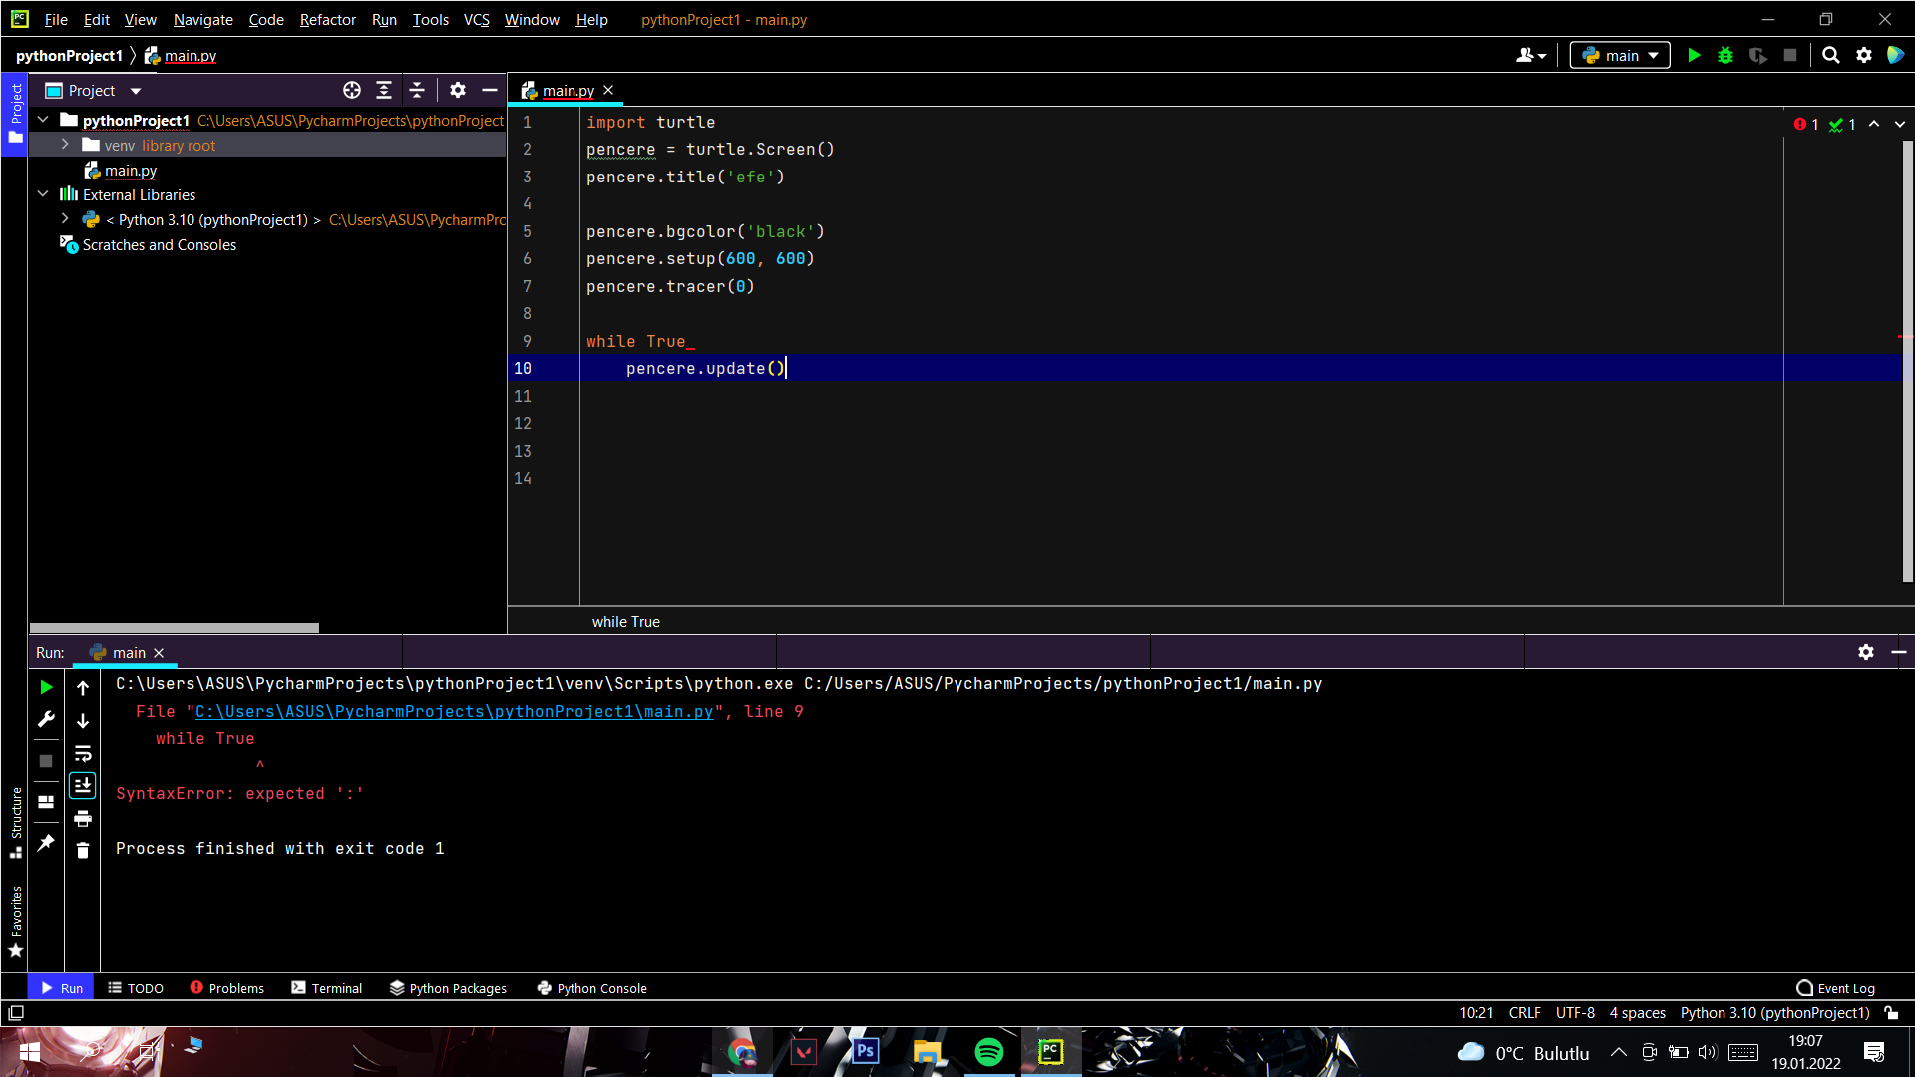Image resolution: width=1915 pixels, height=1077 pixels.
Task: Rerun main from the Run panel
Action: 46,687
